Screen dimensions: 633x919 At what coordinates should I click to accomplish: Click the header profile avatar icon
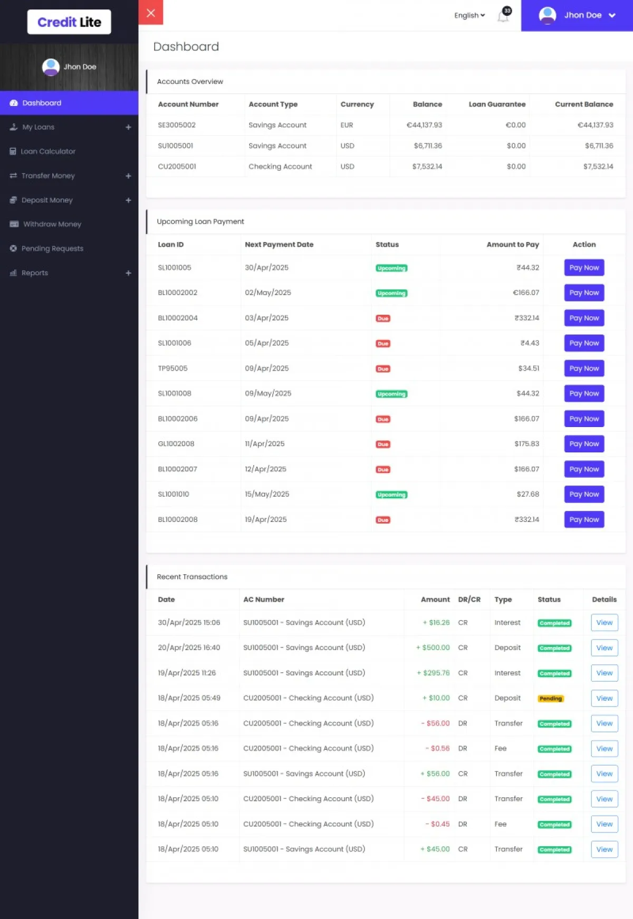tap(548, 15)
